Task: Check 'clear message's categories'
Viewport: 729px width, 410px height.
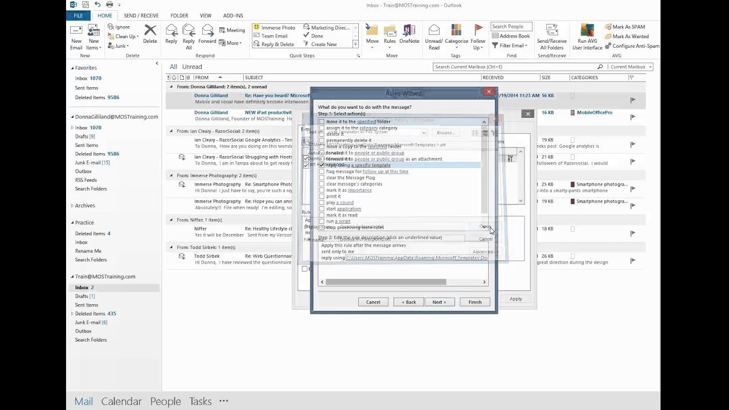Action: [x=322, y=184]
